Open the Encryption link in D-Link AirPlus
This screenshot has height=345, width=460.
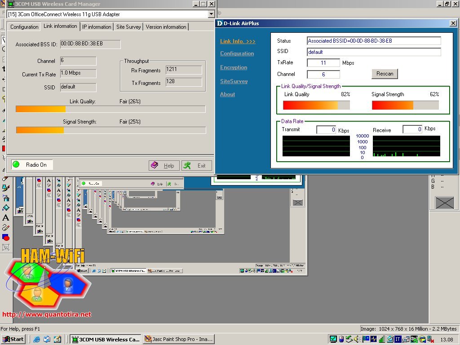click(234, 67)
